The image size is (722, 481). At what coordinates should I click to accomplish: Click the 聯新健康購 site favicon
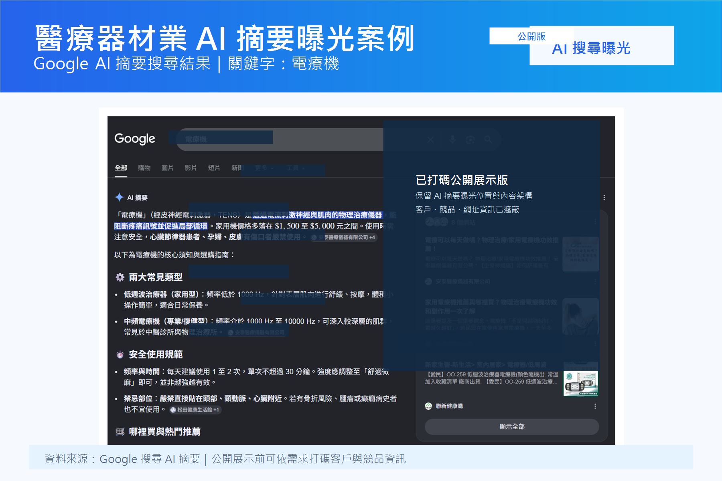(428, 406)
